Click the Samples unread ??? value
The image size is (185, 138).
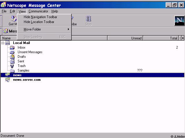[140, 70]
